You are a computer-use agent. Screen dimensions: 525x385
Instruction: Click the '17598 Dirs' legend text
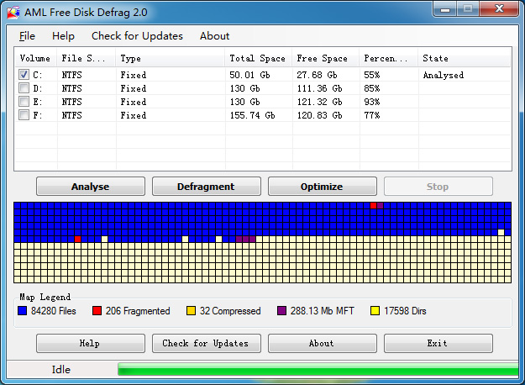[x=405, y=311]
